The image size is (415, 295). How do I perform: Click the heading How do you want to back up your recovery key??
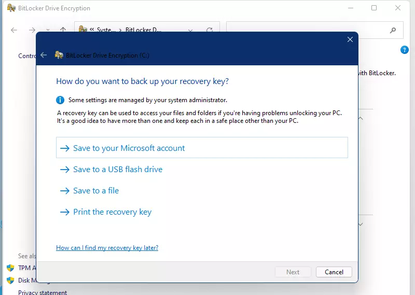click(x=142, y=81)
